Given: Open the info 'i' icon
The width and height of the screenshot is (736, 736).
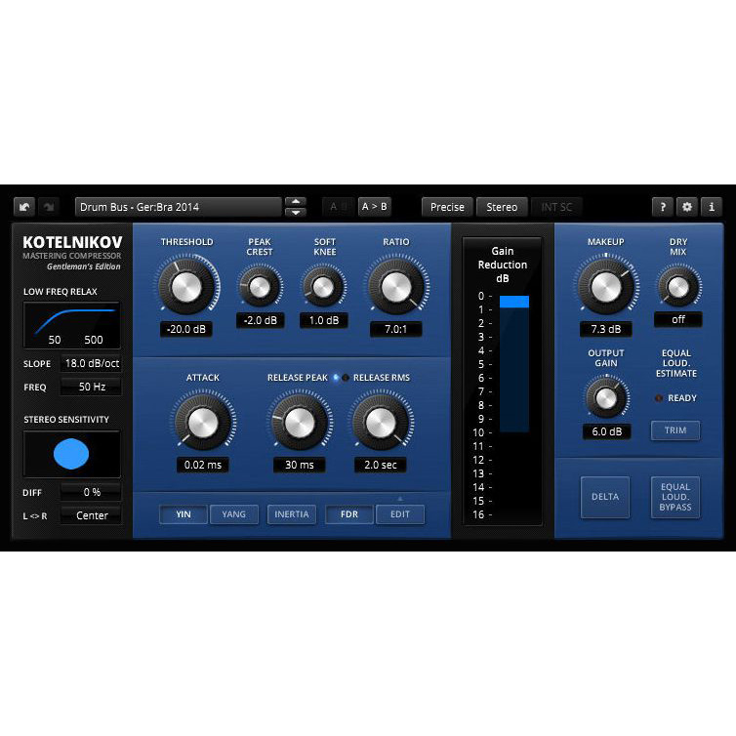Looking at the screenshot, I should coord(712,207).
